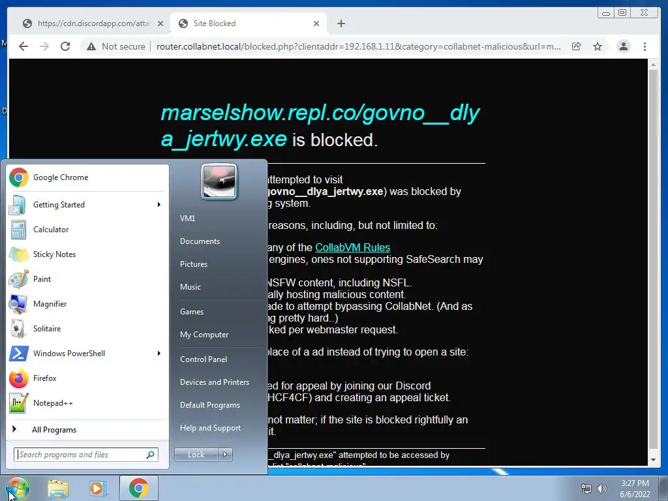
Task: Click the blocked URL heading text
Action: (x=320, y=126)
